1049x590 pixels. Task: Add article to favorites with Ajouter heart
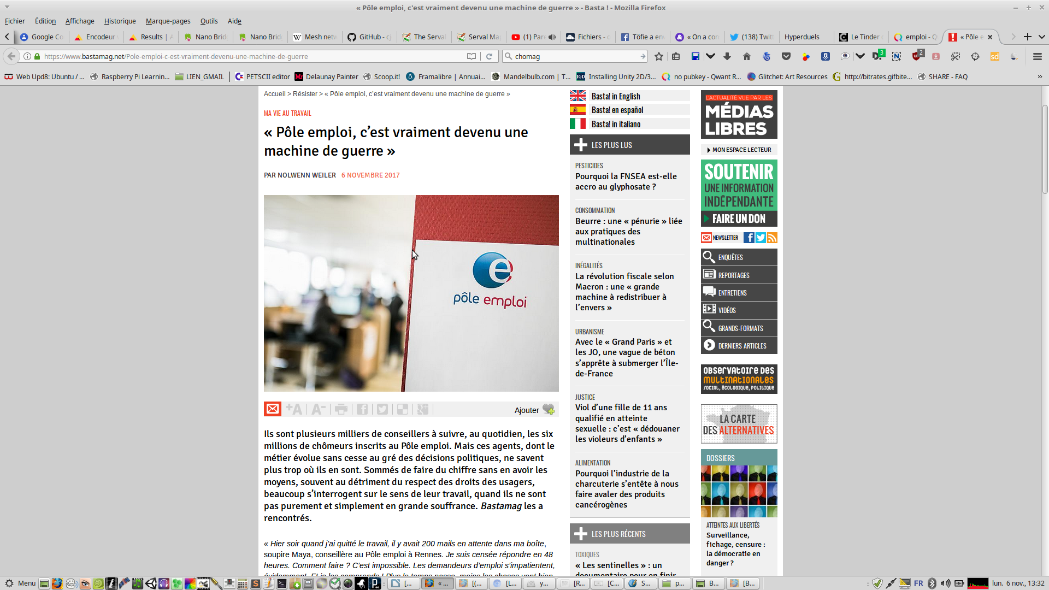coord(548,410)
